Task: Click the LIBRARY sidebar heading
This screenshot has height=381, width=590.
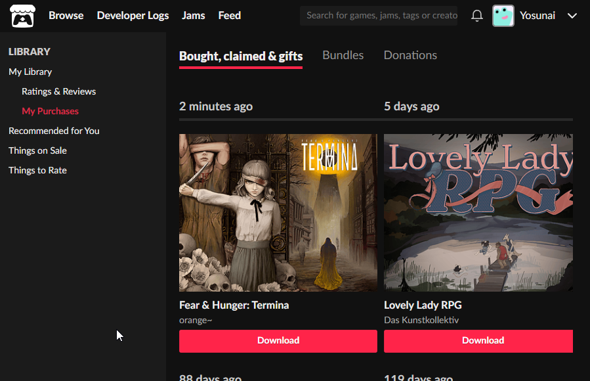Action: tap(30, 52)
